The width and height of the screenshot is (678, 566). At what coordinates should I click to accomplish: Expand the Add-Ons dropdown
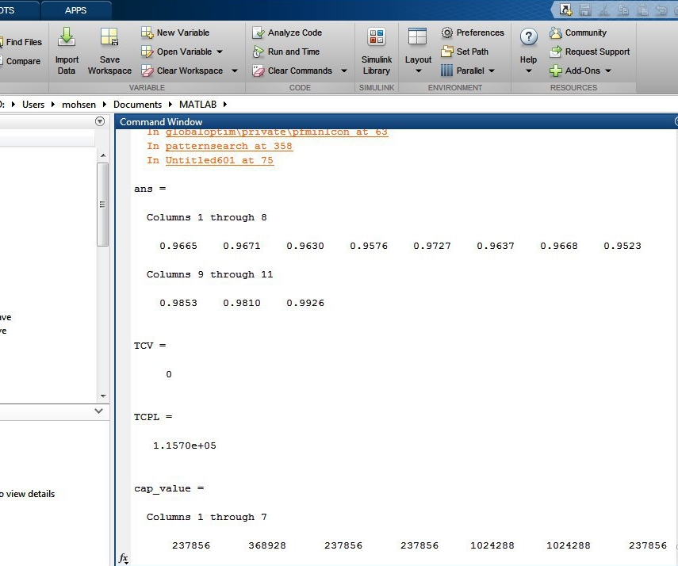tap(608, 71)
